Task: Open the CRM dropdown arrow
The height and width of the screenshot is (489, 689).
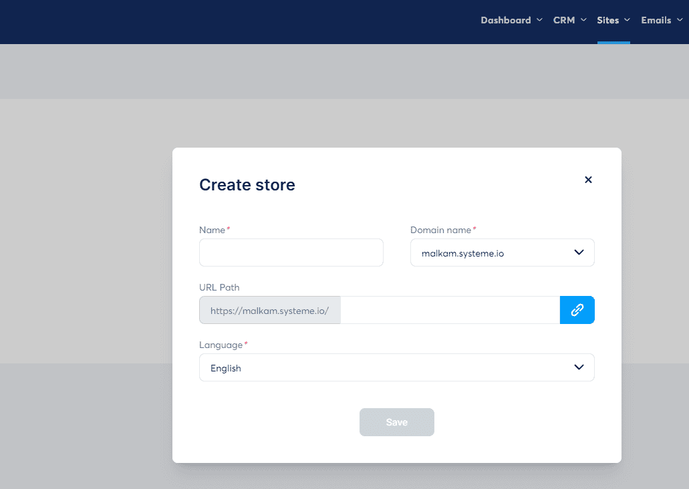Action: tap(585, 20)
